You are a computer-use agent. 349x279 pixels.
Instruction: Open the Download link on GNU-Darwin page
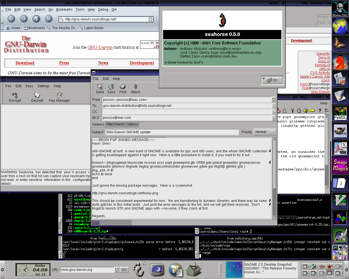coord(25,63)
